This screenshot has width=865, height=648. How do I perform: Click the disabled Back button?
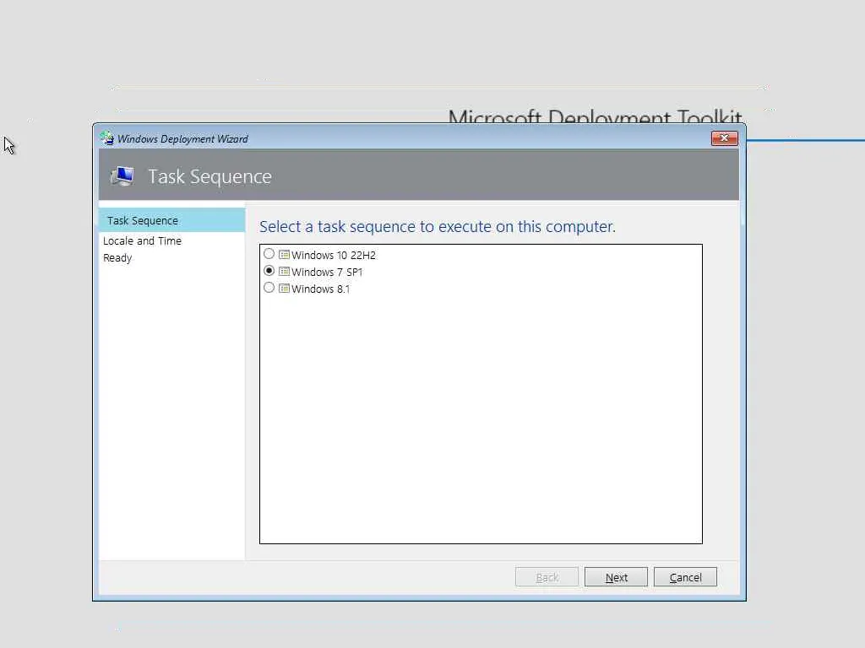[547, 577]
